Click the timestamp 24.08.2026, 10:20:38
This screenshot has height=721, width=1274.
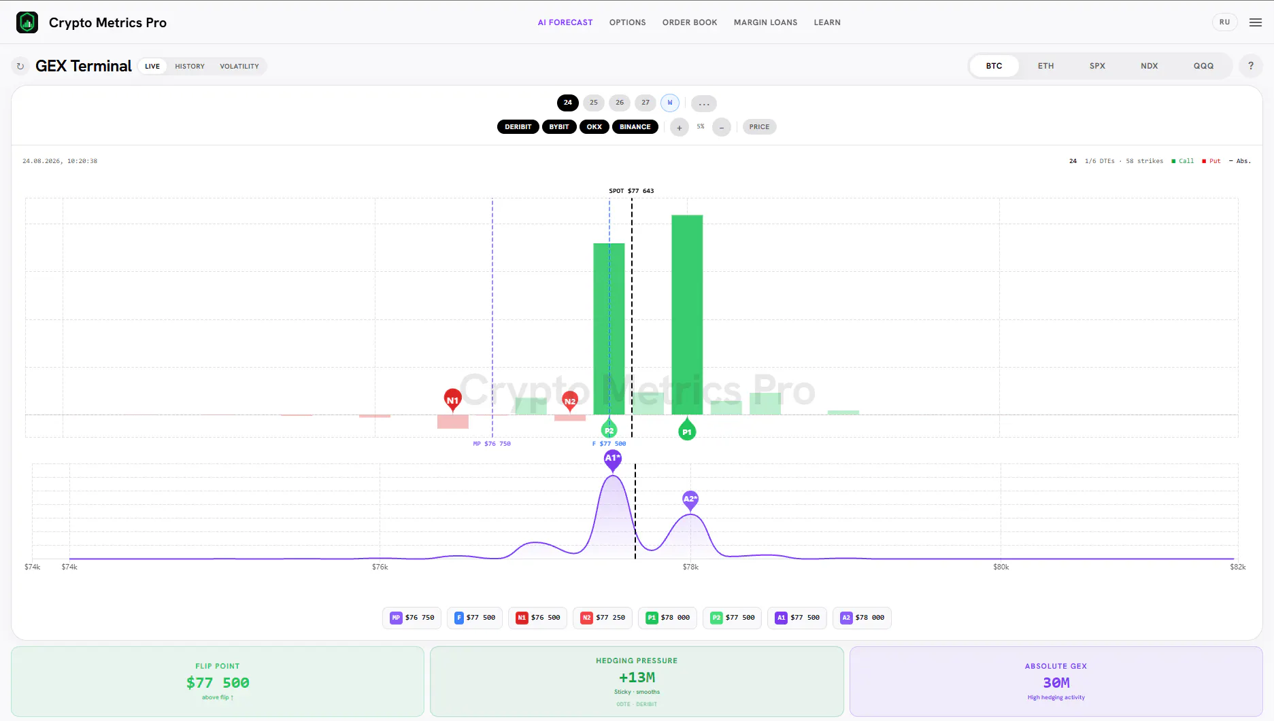60,161
